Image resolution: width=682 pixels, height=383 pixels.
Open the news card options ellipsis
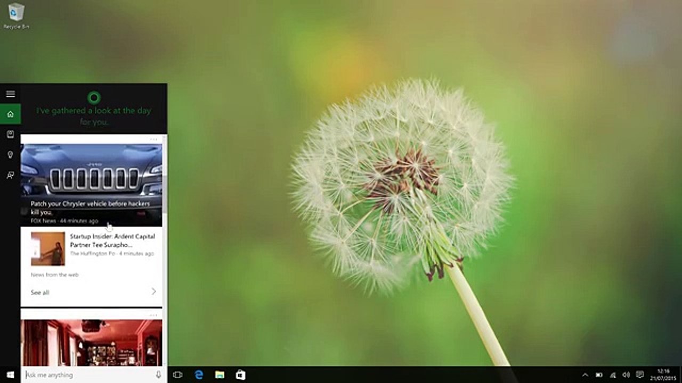pos(153,139)
